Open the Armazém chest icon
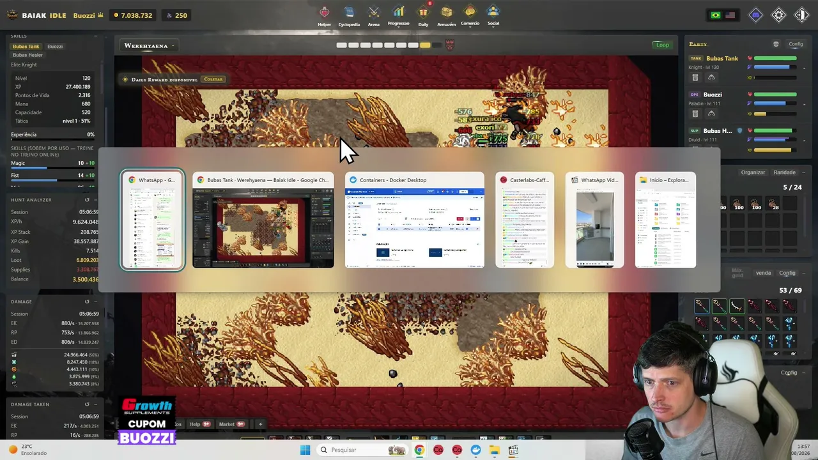Screen dimensions: 818x460 pos(447,12)
